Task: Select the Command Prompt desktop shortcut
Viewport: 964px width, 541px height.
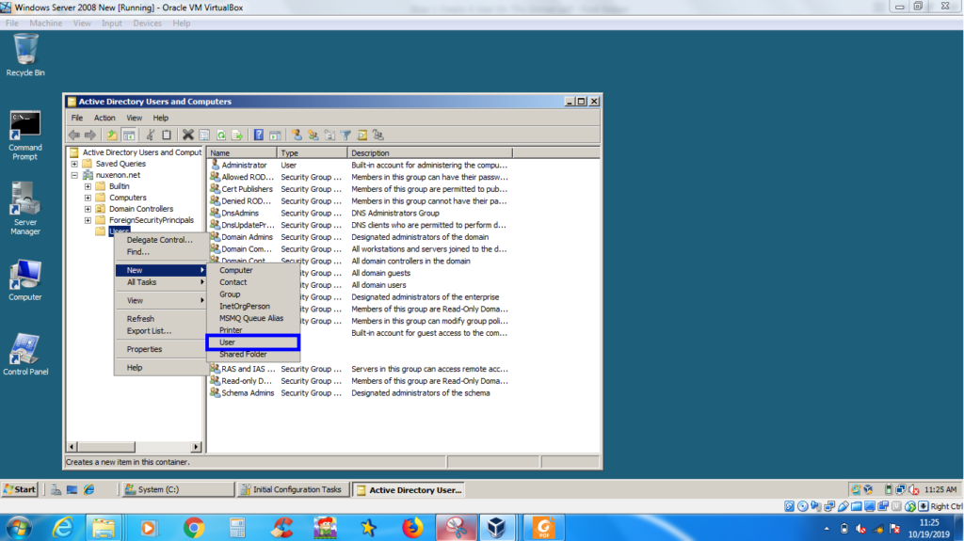Action: (x=25, y=135)
